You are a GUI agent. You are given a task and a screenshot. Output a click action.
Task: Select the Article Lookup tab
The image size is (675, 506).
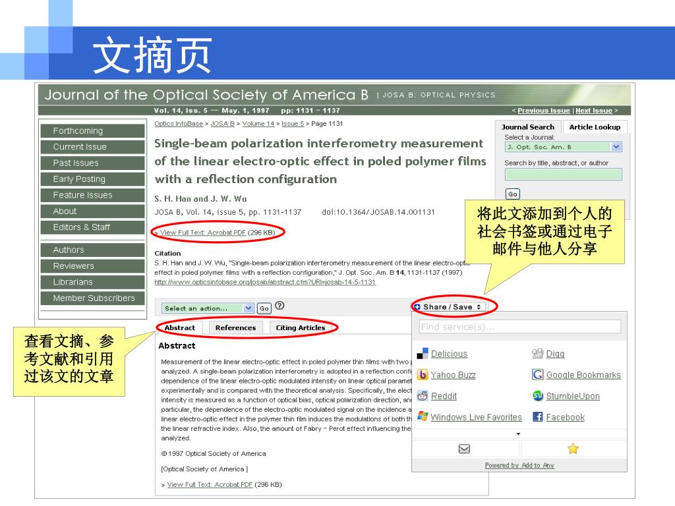pyautogui.click(x=595, y=127)
